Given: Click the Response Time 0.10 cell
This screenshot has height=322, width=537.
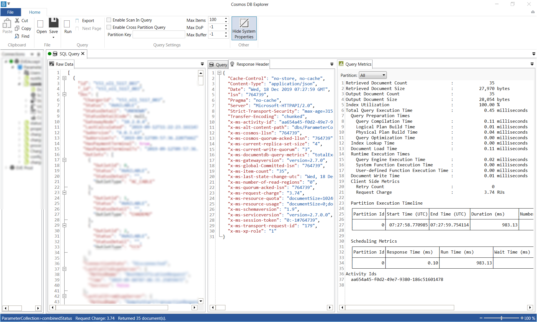Looking at the screenshot, I should [412, 263].
